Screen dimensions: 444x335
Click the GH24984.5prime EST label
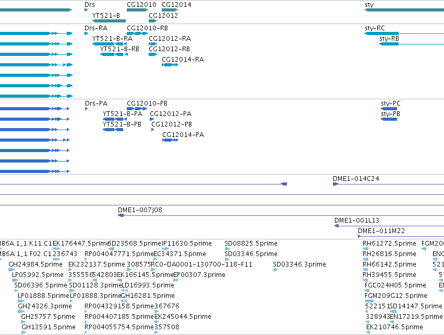point(35,264)
